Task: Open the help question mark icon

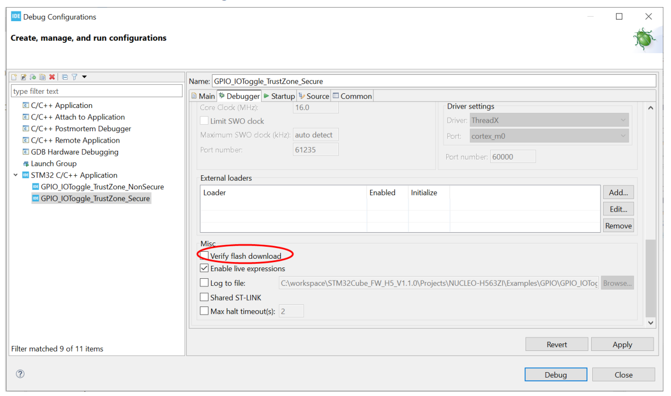Action: (20, 374)
